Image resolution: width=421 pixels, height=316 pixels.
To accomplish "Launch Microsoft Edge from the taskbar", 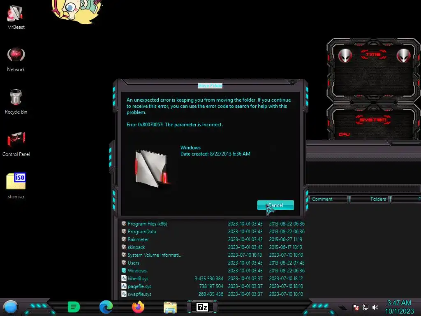I will 106,307.
